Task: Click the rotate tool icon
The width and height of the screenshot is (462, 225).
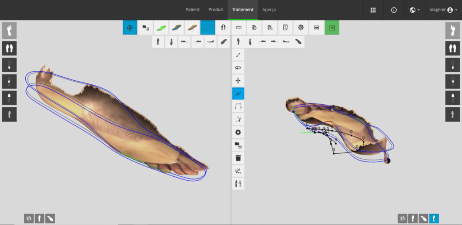Action: tap(238, 68)
